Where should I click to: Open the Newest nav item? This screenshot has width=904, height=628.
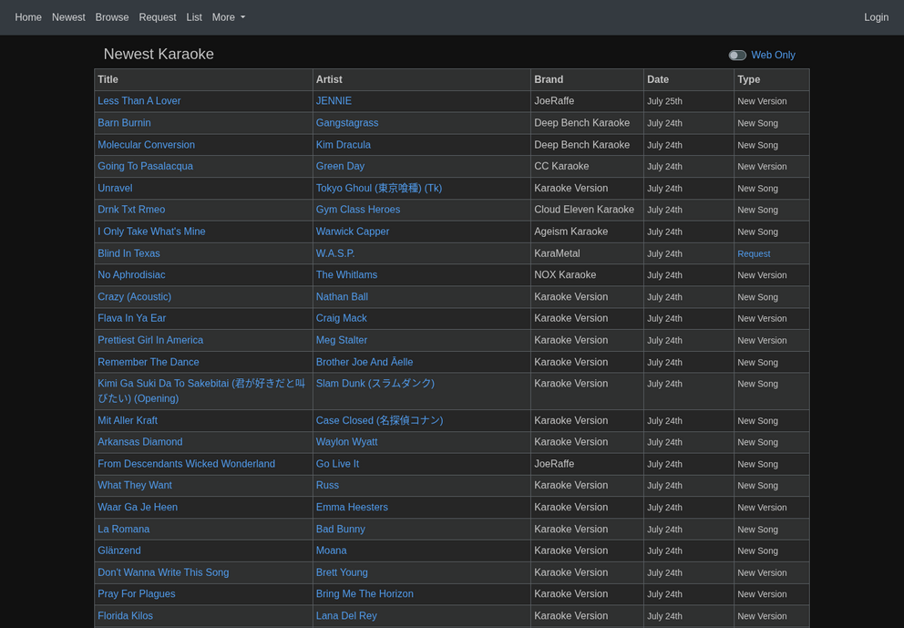tap(68, 17)
